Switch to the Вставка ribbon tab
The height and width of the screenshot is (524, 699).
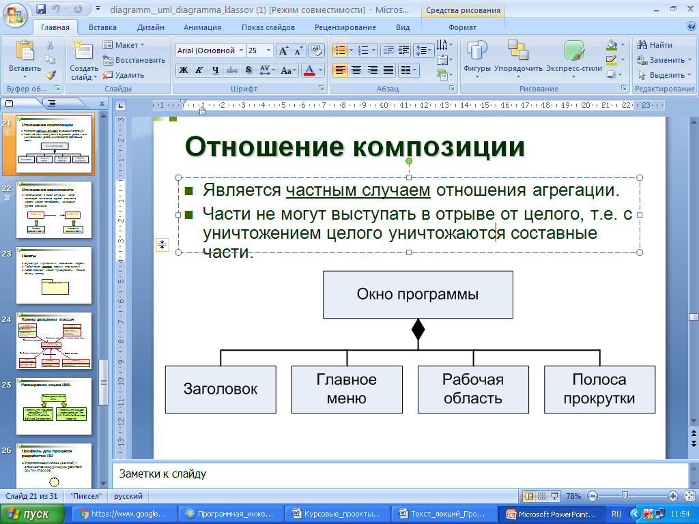[x=102, y=27]
